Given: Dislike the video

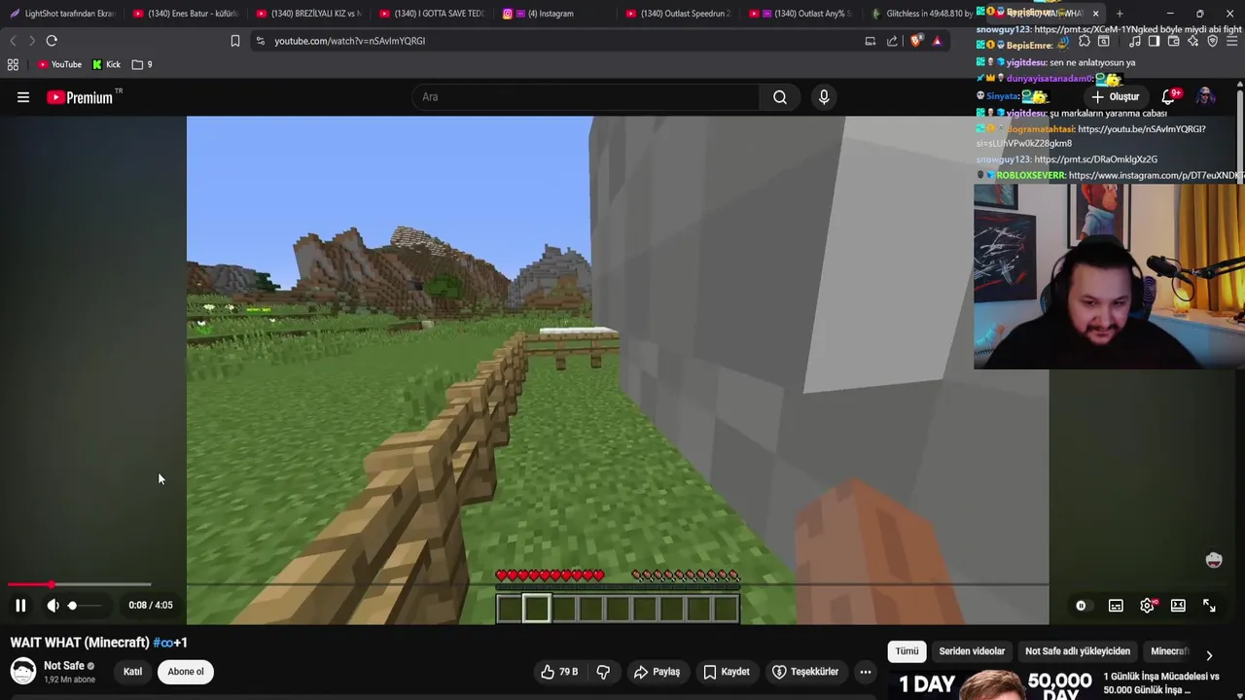Looking at the screenshot, I should coord(603,672).
